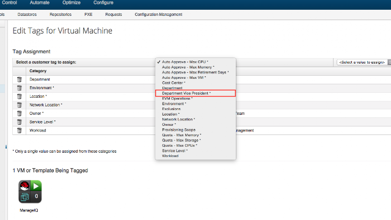Select the ManageIQ VM quadicon
391x220 pixels.
click(x=30, y=191)
